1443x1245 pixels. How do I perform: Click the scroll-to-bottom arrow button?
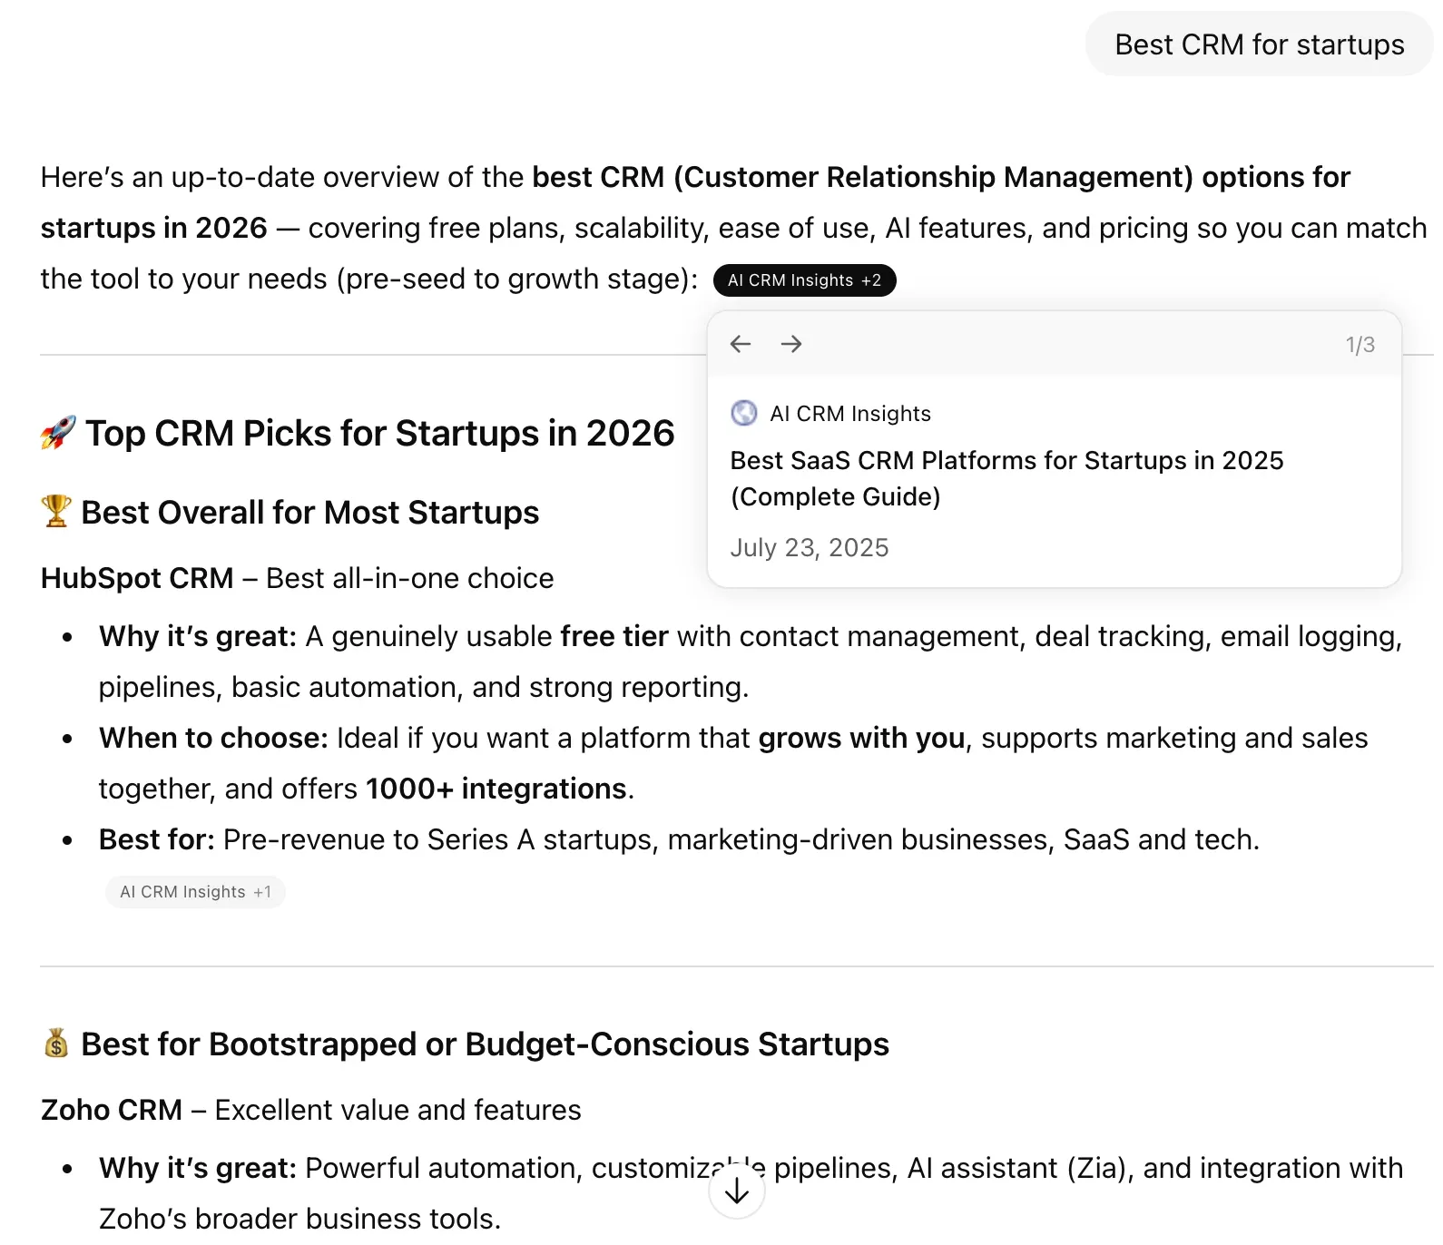pyautogui.click(x=737, y=1191)
